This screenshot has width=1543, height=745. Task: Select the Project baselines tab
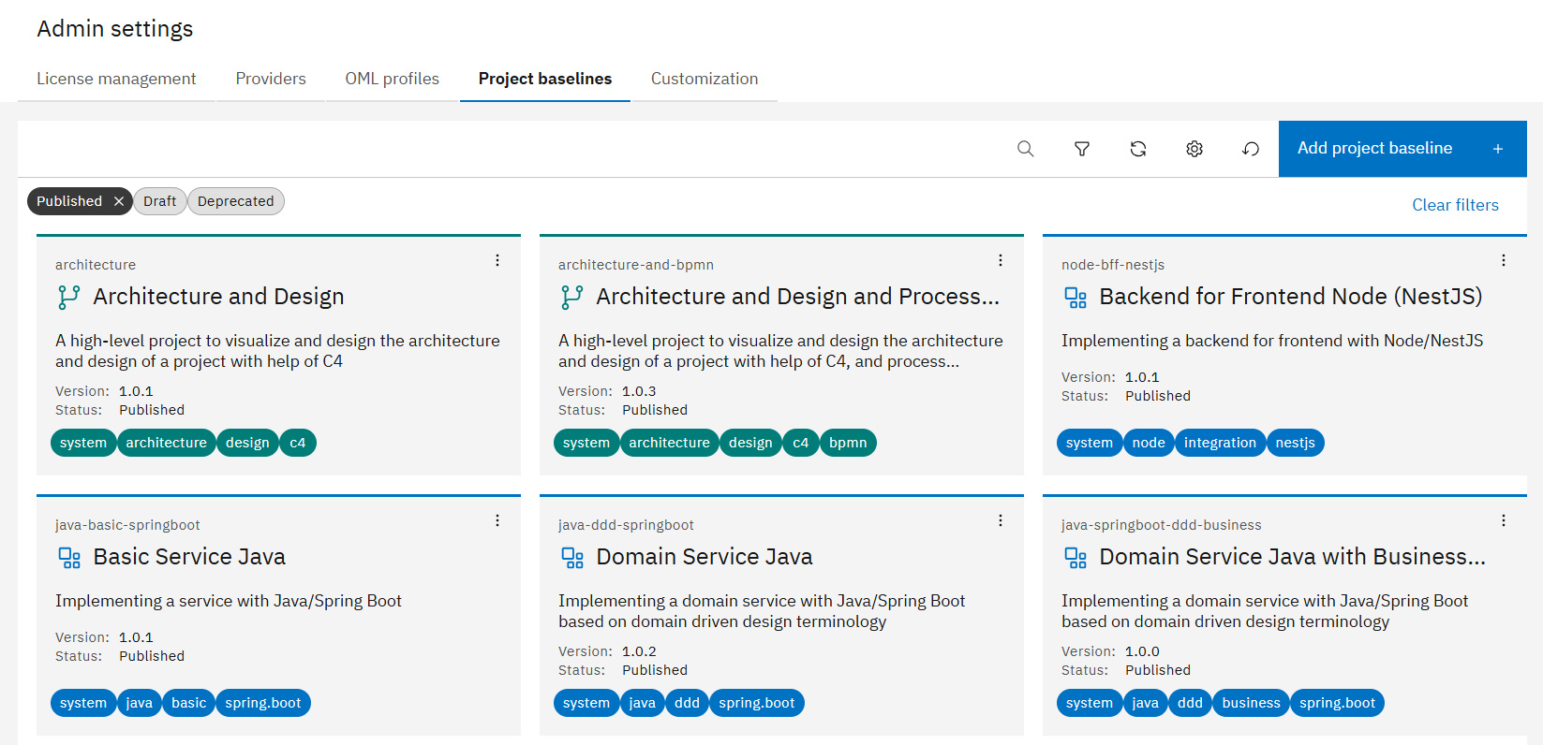(x=545, y=79)
